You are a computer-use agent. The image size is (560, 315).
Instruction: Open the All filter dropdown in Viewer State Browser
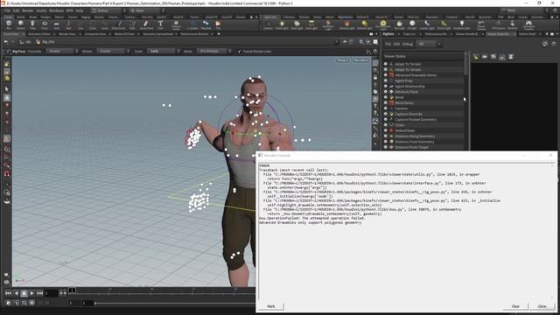(x=430, y=44)
